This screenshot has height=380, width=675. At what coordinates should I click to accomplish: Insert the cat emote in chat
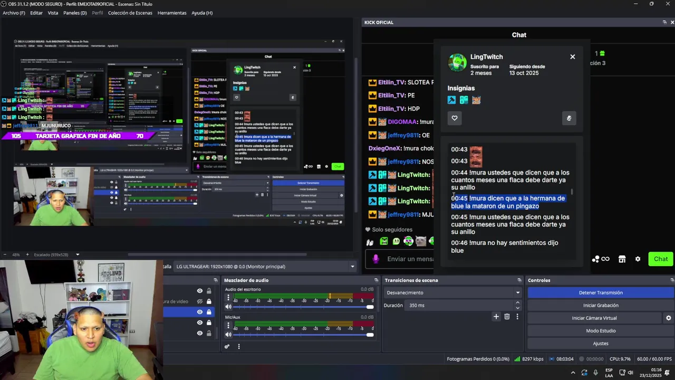coord(420,241)
